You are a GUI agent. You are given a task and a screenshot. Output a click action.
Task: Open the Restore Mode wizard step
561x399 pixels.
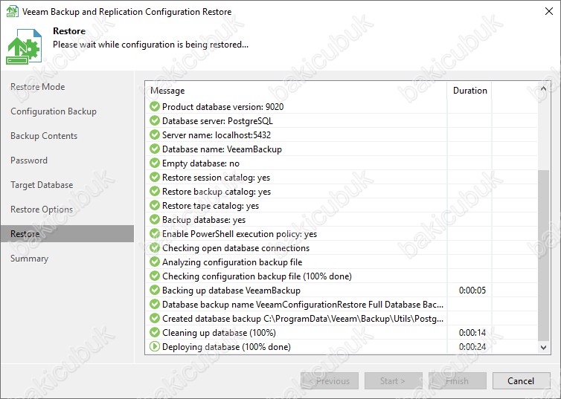tap(37, 87)
